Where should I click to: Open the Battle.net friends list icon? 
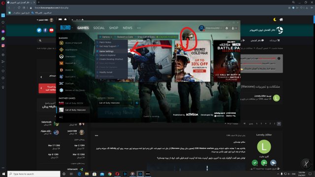pyautogui.click(x=234, y=28)
